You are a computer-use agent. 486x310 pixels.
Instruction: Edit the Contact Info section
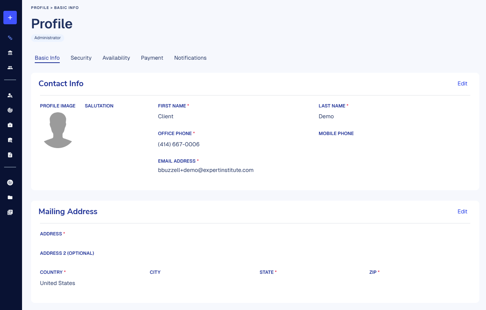point(462,84)
